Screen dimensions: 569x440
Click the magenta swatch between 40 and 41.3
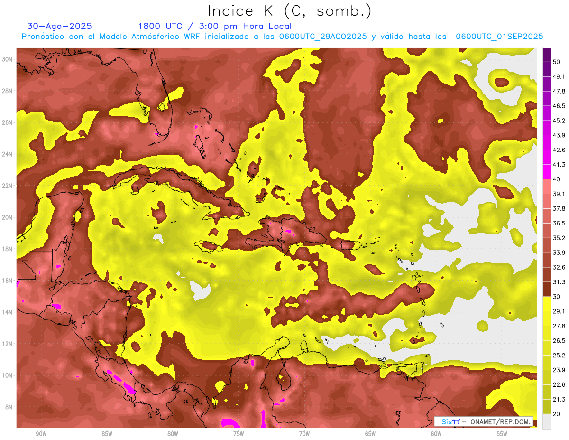click(547, 172)
